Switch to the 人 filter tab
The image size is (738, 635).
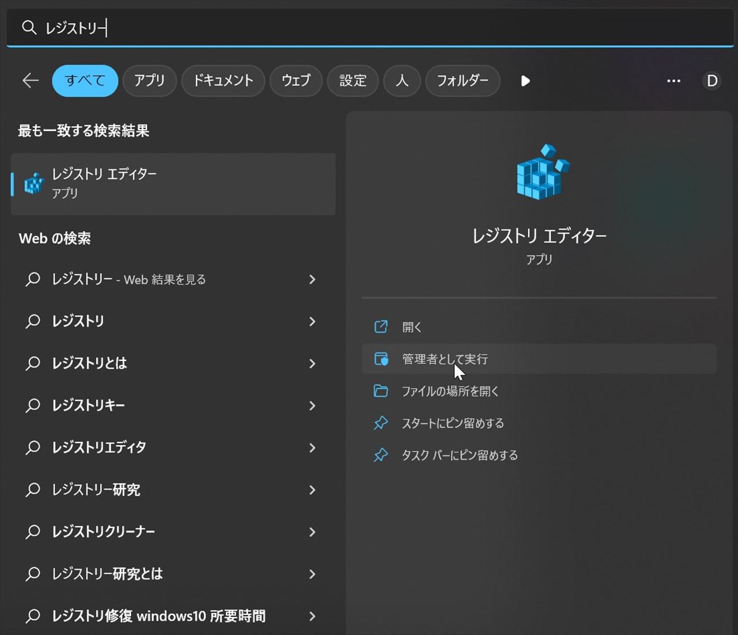pos(402,81)
